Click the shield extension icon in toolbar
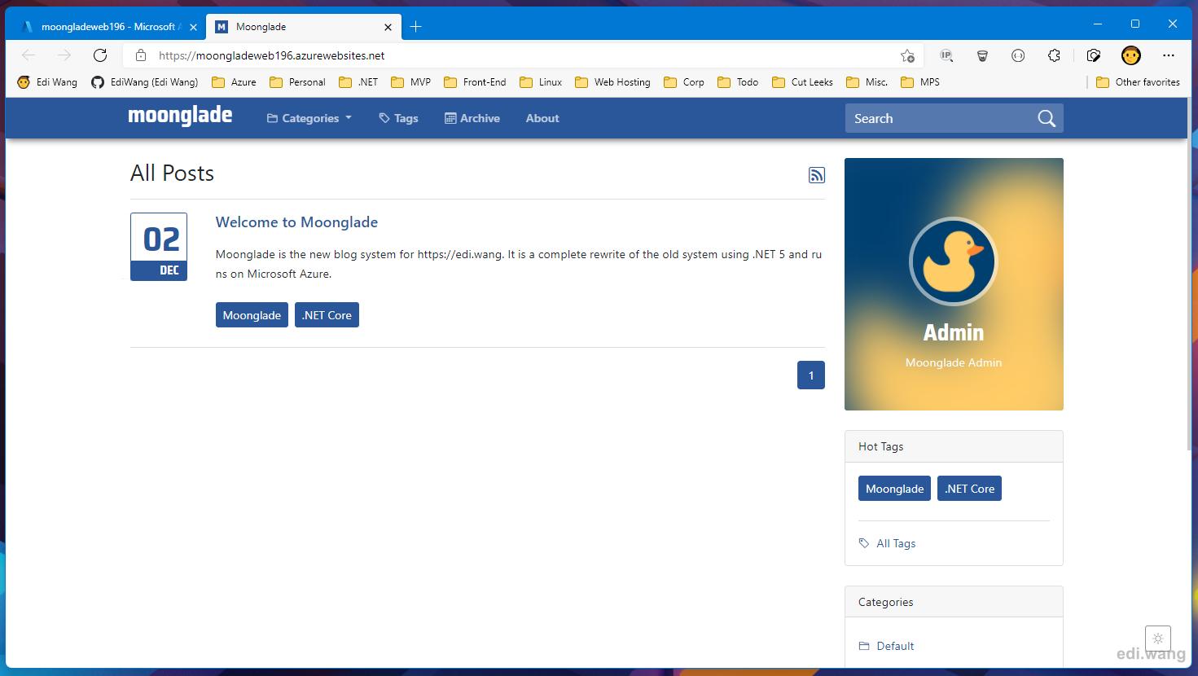This screenshot has height=676, width=1198. pos(982,55)
